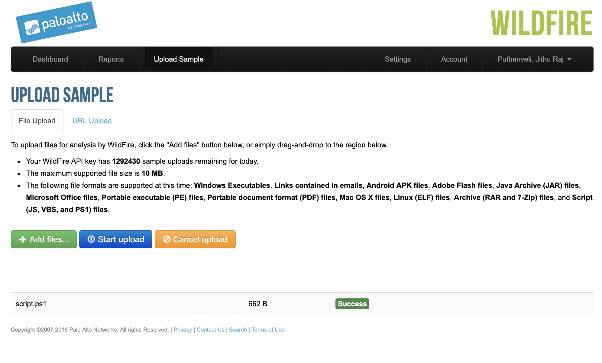The height and width of the screenshot is (363, 602).
Task: Open the Account menu item
Action: tap(454, 59)
